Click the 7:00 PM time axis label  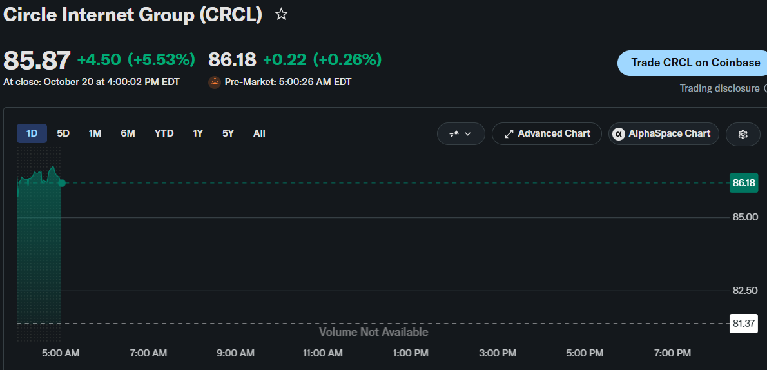click(x=672, y=353)
